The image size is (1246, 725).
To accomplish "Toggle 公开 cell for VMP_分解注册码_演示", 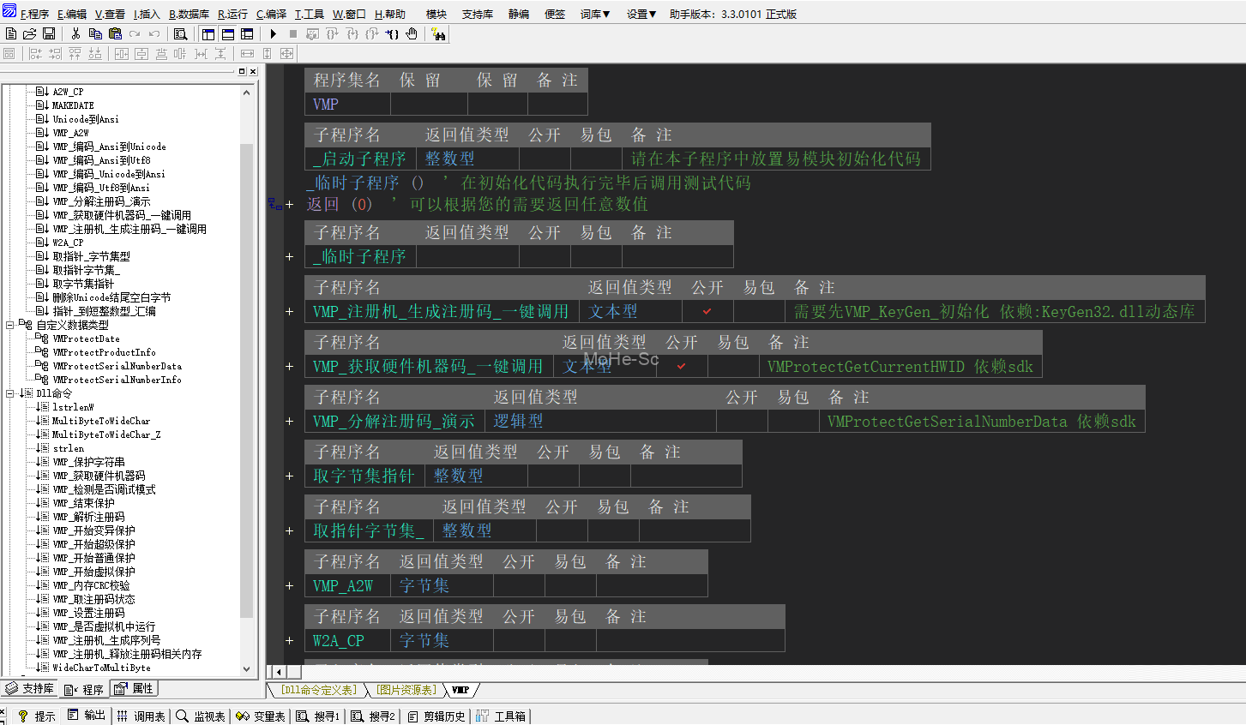I will (742, 421).
